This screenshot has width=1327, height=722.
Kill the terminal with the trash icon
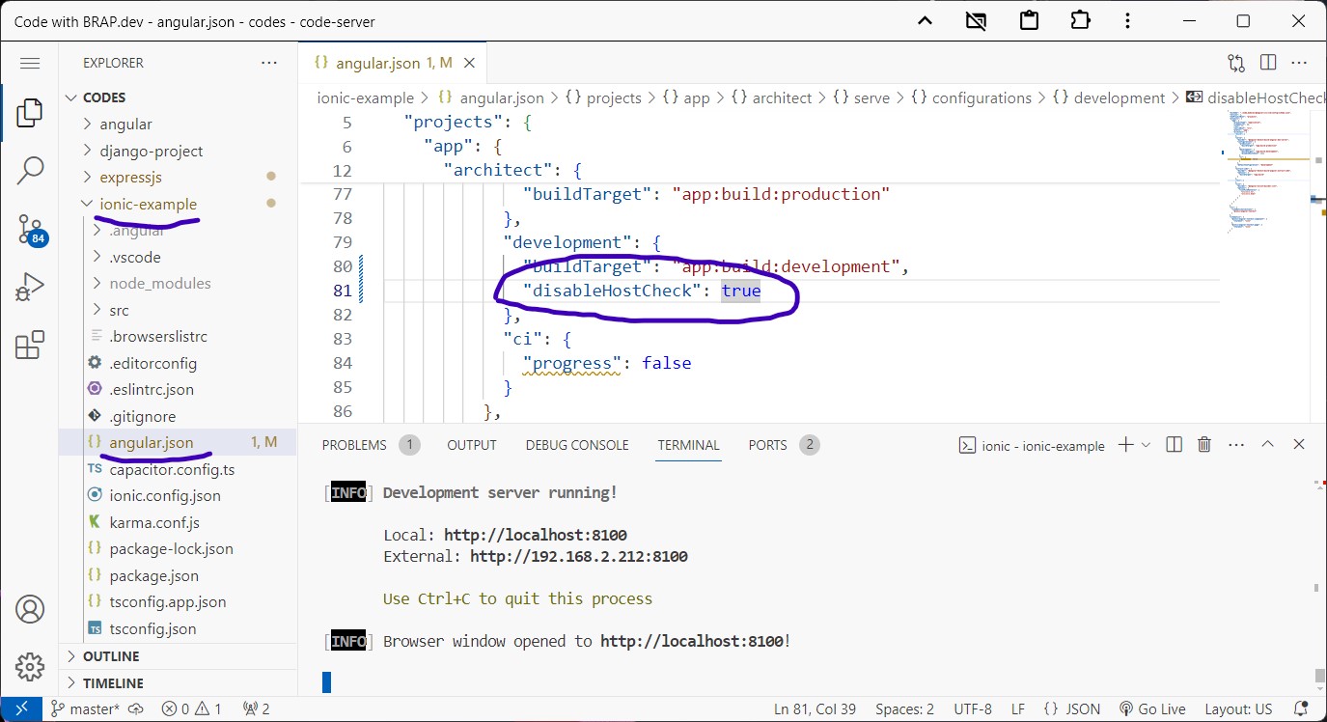[1203, 445]
